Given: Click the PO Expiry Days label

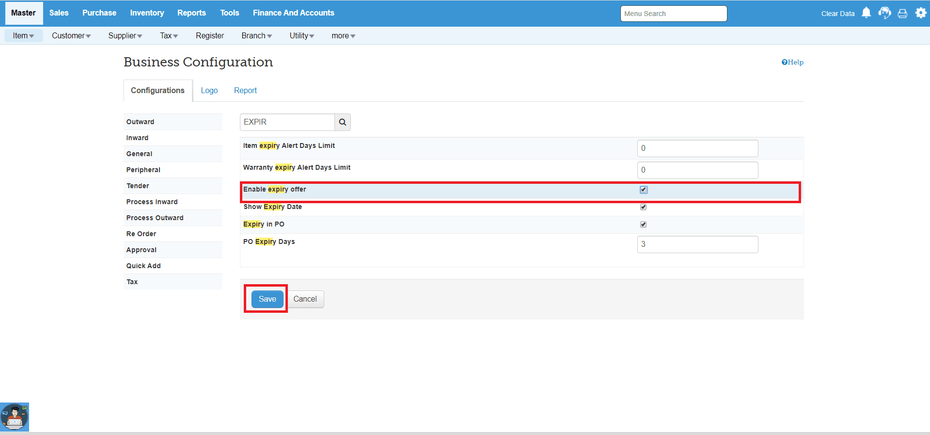Looking at the screenshot, I should pos(269,242).
